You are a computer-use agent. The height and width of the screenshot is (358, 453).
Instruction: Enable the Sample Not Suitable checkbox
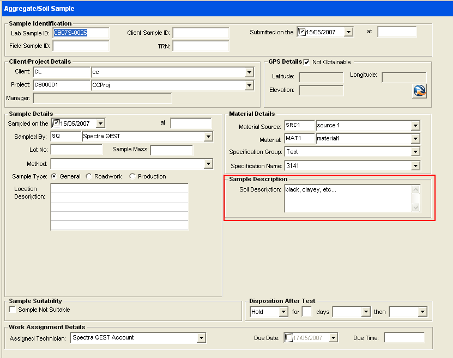13,310
